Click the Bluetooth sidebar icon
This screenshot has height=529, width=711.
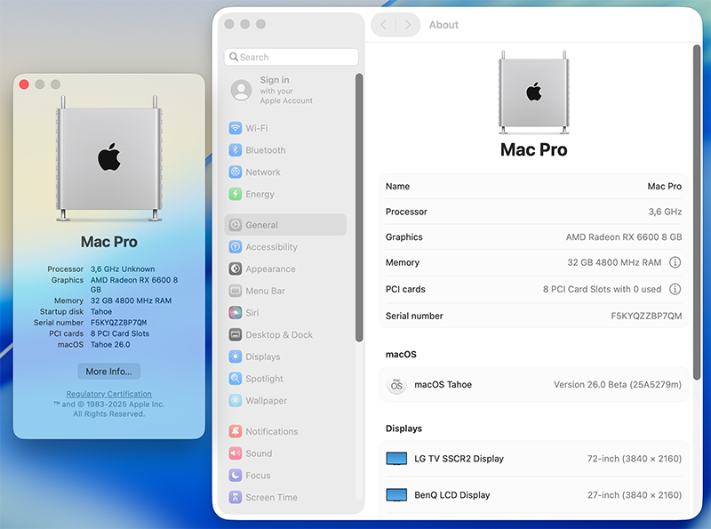click(235, 149)
